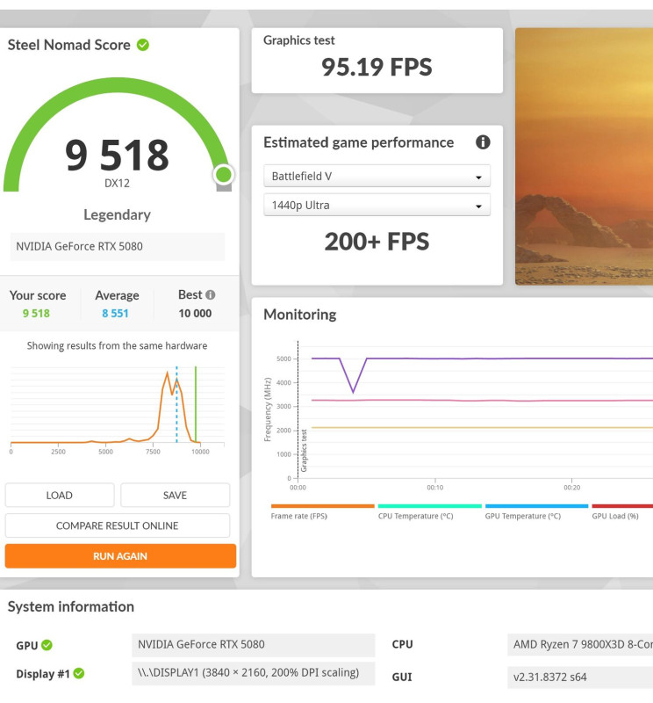Click the SAVE button
653x703 pixels.
point(175,495)
